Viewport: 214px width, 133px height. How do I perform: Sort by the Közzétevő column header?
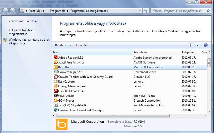click(156, 52)
